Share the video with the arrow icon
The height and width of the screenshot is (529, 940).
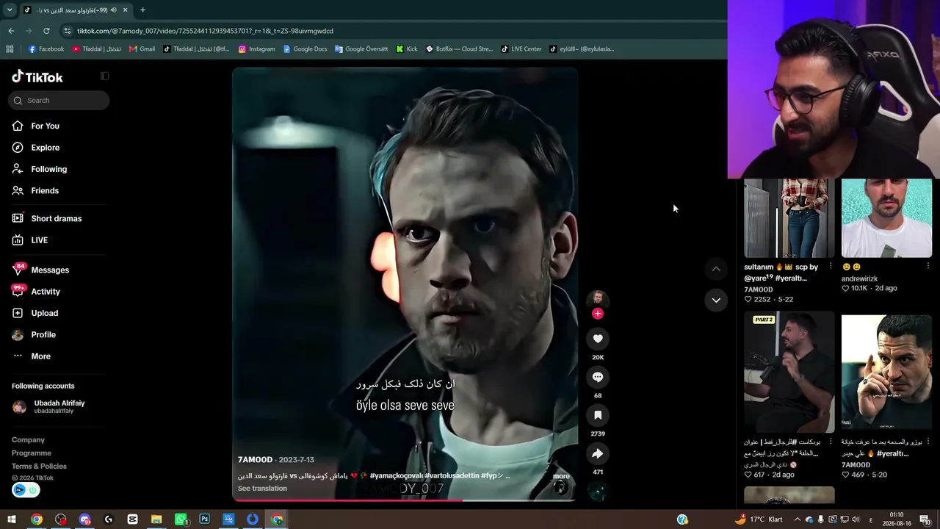pos(598,453)
